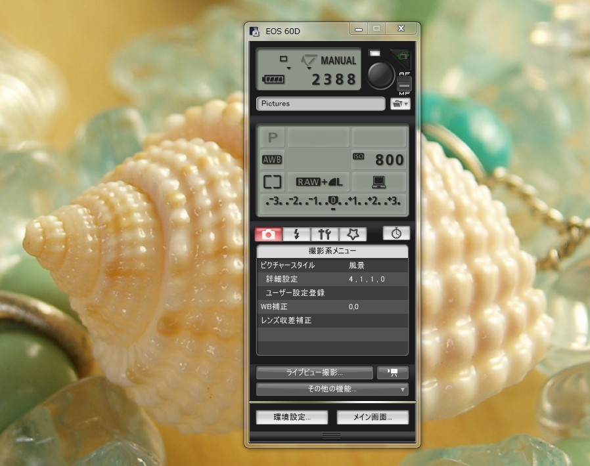Click the timer shooting clock button
Viewport: 590px width, 466px height.
point(396,234)
